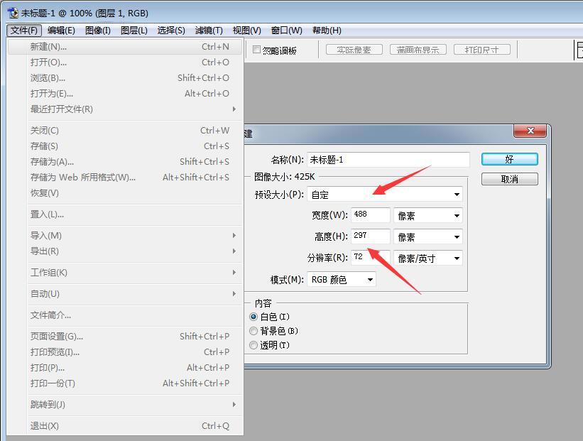Open the 模式(M) RGB 颜色 dropdown

click(x=342, y=279)
